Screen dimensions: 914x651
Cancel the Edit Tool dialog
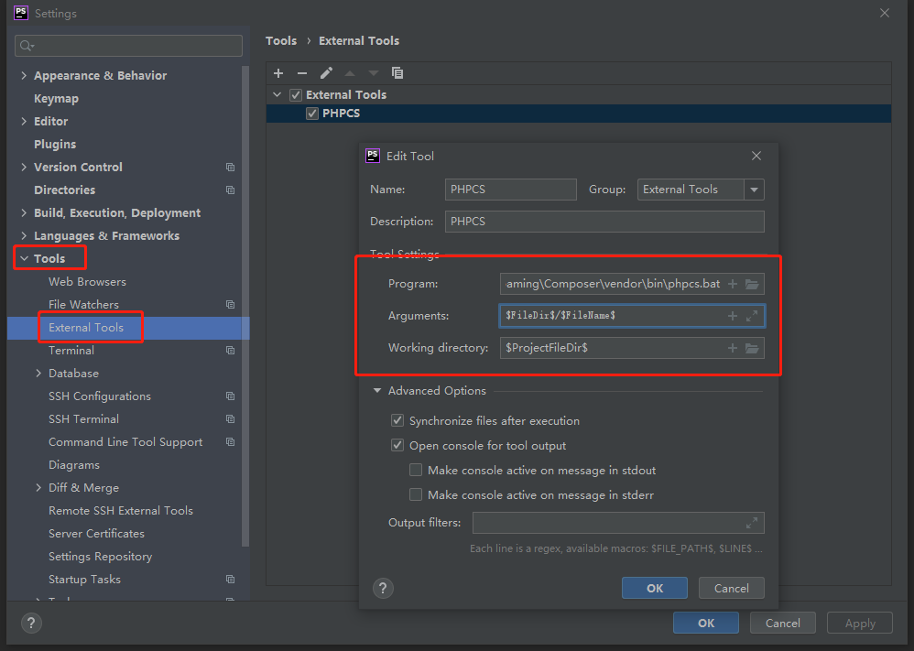coord(732,588)
